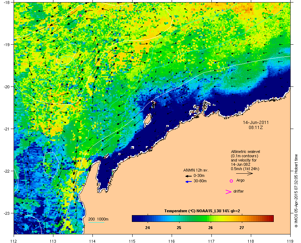Click the 0.5m/s velocity scale arrow
This screenshot has height=243, width=301.
click(244, 173)
